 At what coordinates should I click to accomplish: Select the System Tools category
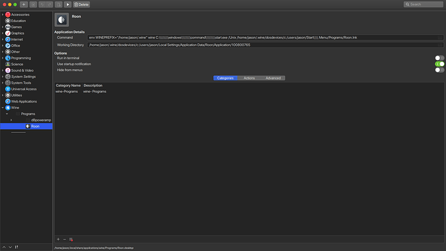pos(21,83)
